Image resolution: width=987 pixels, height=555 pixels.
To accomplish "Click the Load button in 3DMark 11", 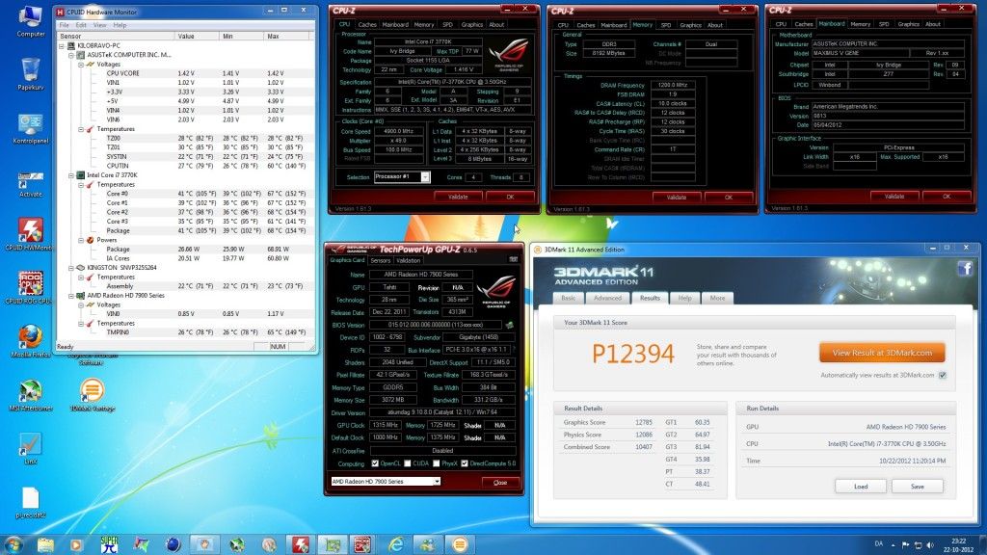I will (861, 487).
